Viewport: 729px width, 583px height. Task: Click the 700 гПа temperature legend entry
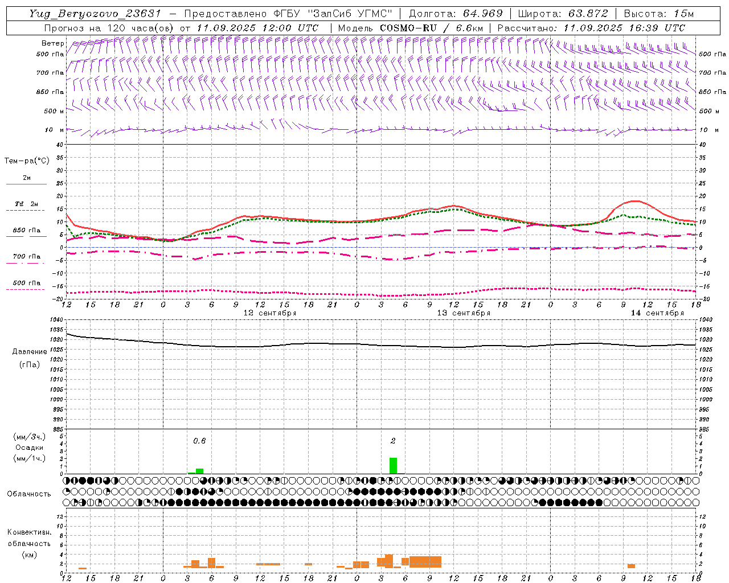coord(26,257)
